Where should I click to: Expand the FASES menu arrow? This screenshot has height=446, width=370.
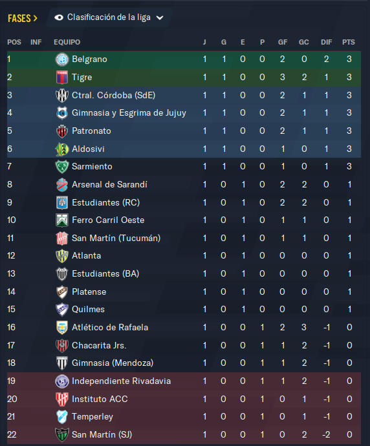pyautogui.click(x=36, y=19)
